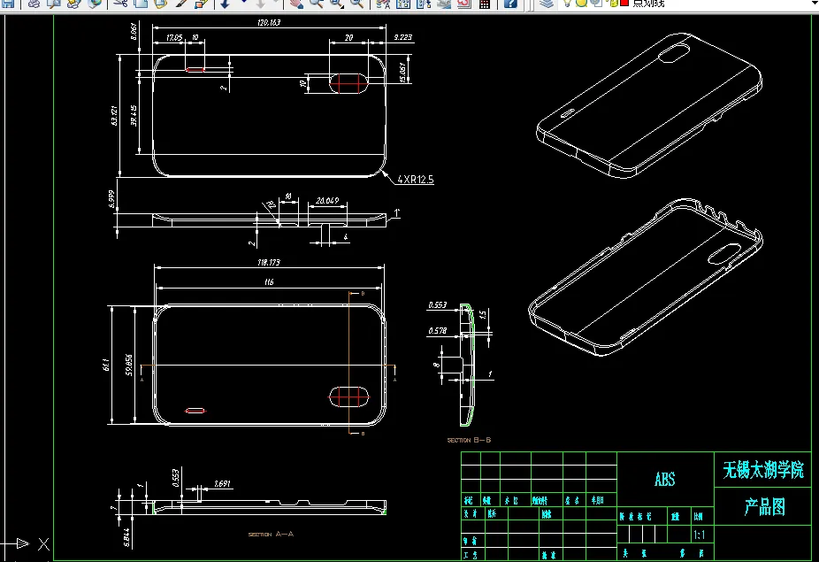This screenshot has width=819, height=562.
Task: Toggle freeze in viewport for current layer
Action: tap(596, 4)
